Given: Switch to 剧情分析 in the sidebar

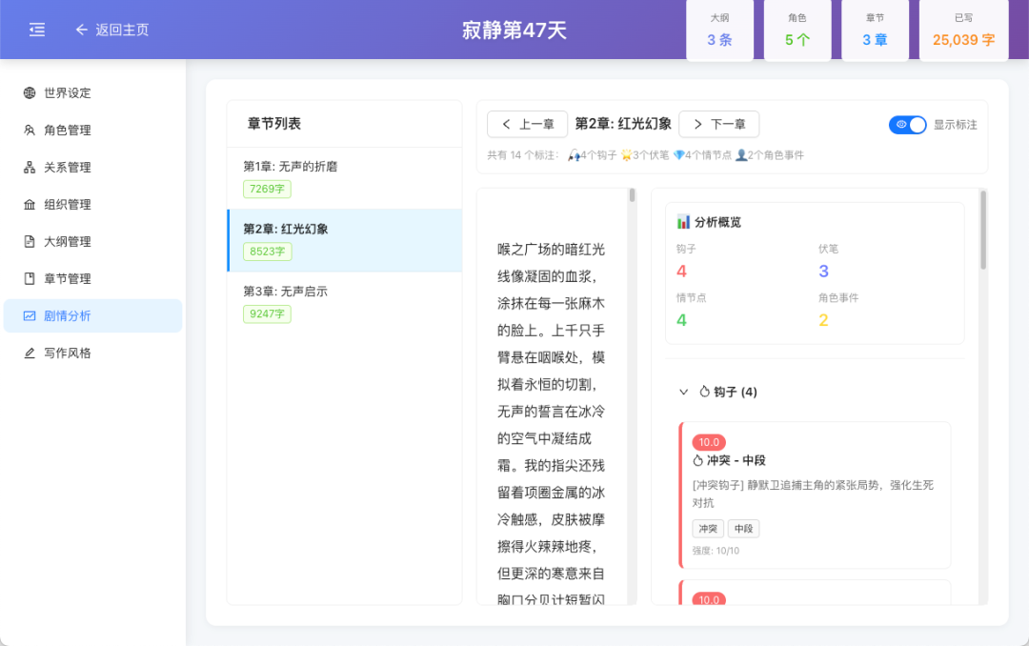Looking at the screenshot, I should (92, 315).
